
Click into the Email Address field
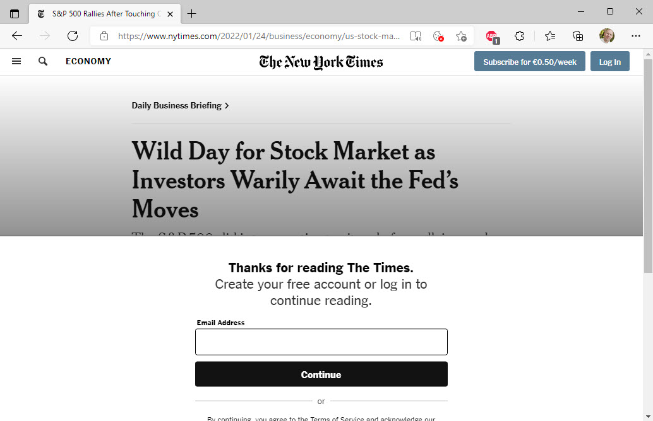(x=321, y=342)
